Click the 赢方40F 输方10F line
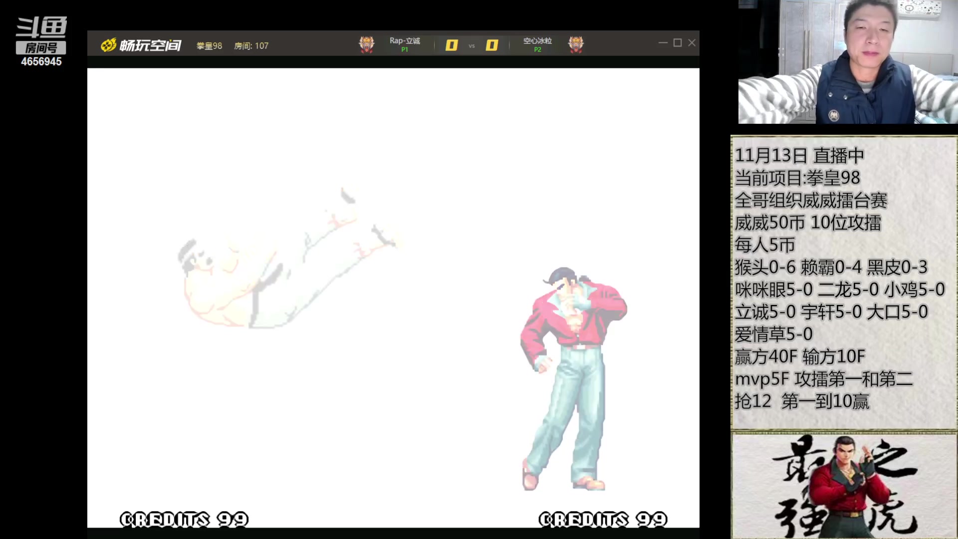This screenshot has width=958, height=539. click(800, 357)
